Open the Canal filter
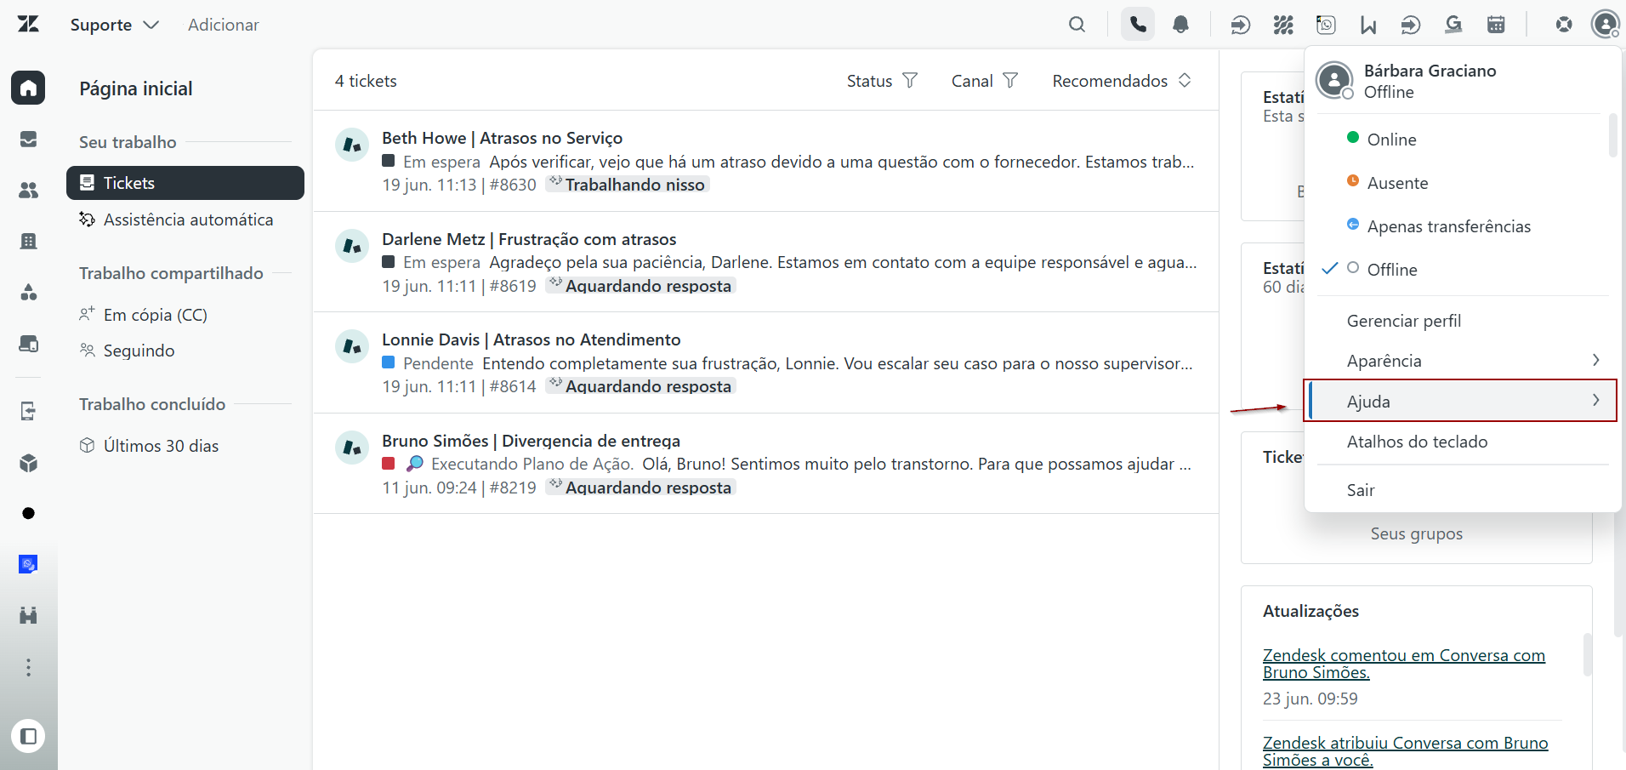This screenshot has height=770, width=1626. pos(984,81)
